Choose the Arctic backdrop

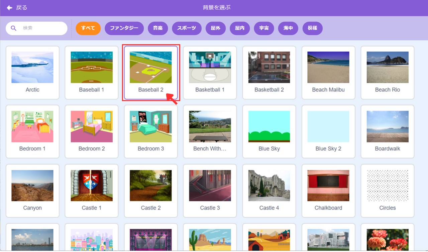(x=32, y=73)
